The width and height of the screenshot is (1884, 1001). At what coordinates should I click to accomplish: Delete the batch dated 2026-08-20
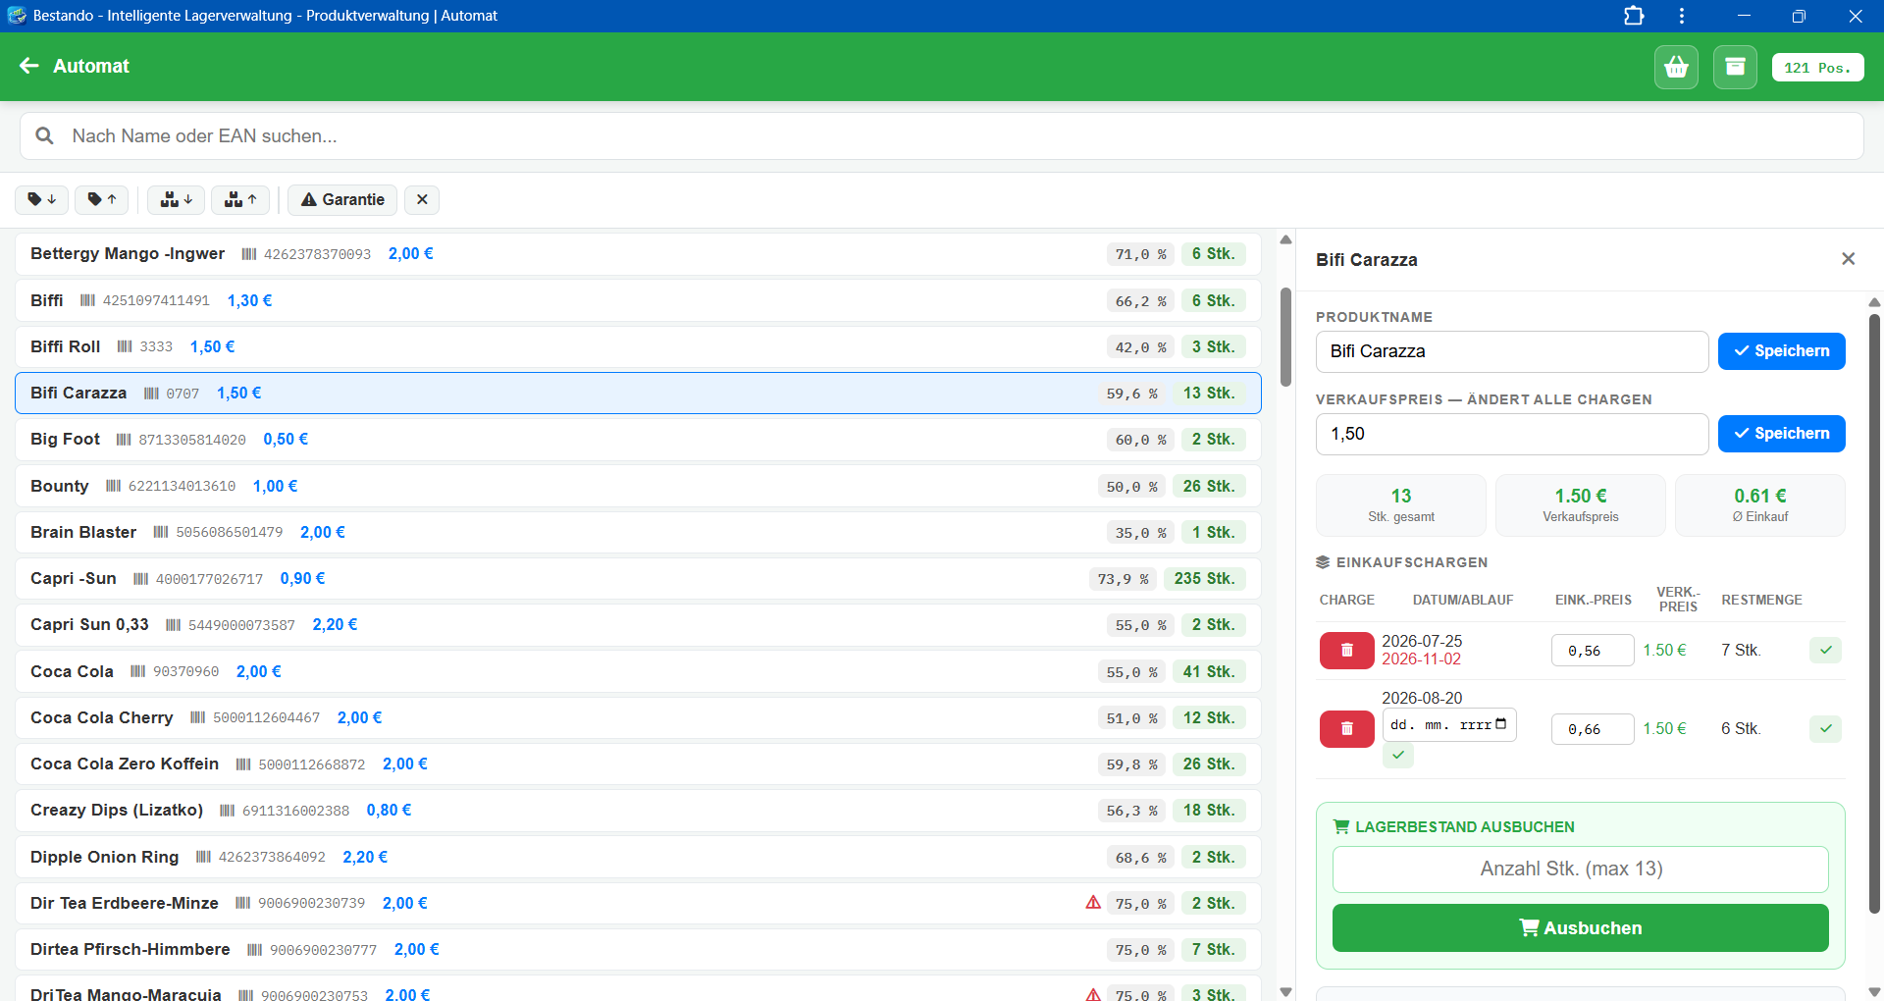click(x=1346, y=729)
